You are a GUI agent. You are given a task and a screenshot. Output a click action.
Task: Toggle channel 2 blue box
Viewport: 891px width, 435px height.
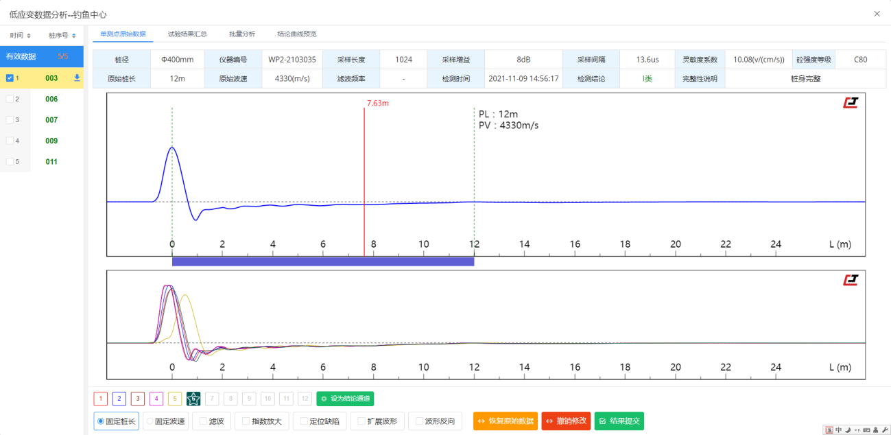point(119,399)
